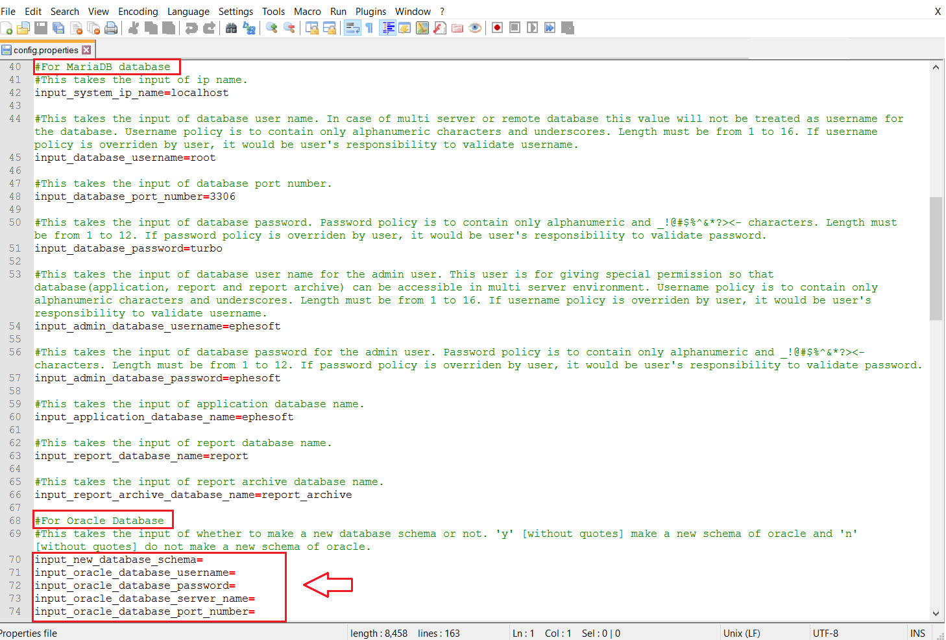Click the vertical scrollbar down arrow
This screenshot has height=640, width=946.
936,613
